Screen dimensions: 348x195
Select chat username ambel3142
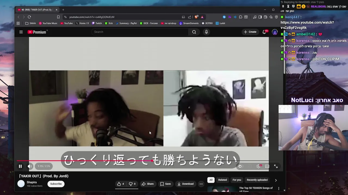click(306, 34)
